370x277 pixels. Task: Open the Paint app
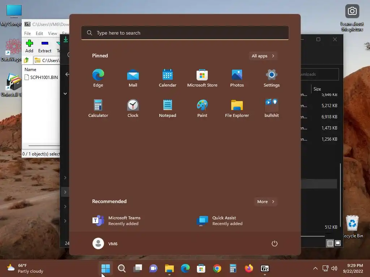[202, 108]
